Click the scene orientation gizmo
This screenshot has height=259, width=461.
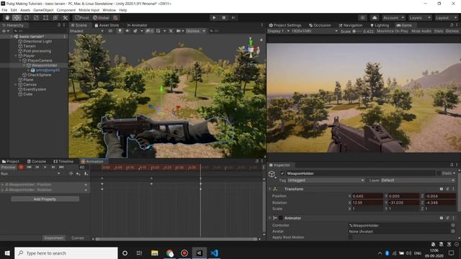[x=251, y=50]
